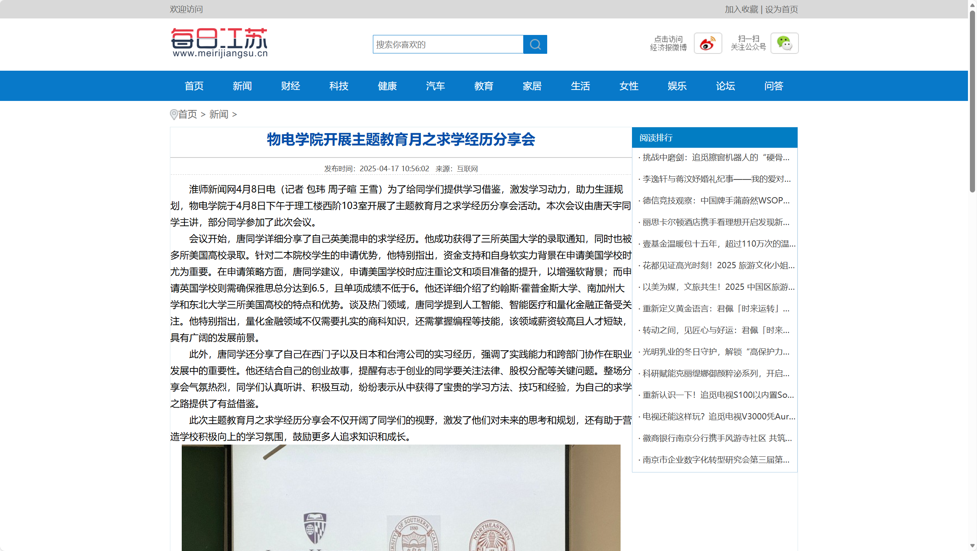977x551 pixels.
Task: Click the 加入收藏 link
Action: [741, 9]
